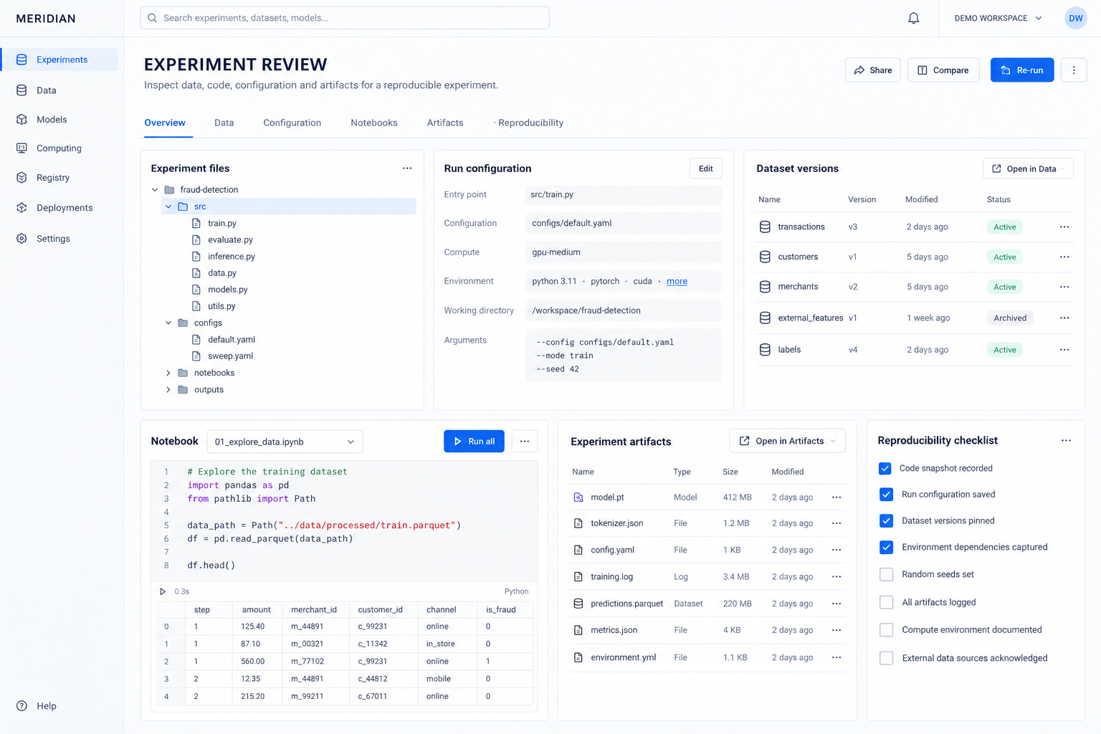Open the Artifacts tab
This screenshot has width=1101, height=734.
coord(445,123)
